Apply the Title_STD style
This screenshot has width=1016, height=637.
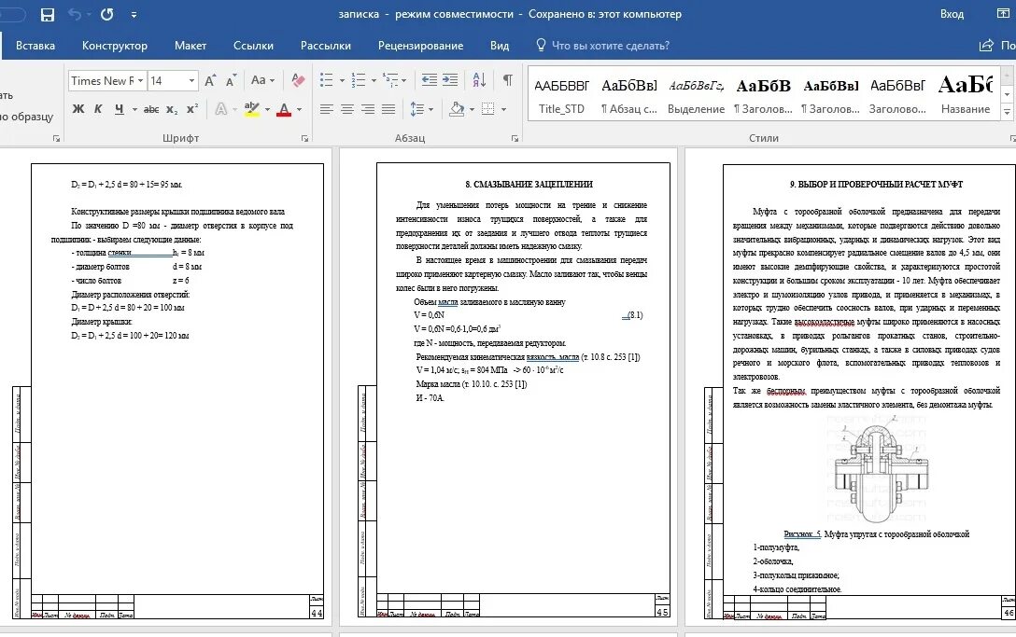tap(562, 96)
